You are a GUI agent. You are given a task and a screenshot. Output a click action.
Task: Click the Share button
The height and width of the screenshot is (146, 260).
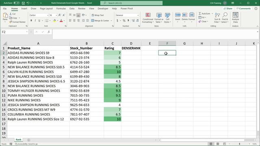(x=228, y=9)
